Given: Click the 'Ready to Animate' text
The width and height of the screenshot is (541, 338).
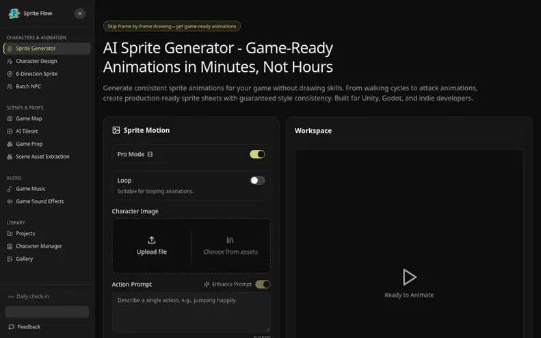Looking at the screenshot, I should pyautogui.click(x=409, y=295).
